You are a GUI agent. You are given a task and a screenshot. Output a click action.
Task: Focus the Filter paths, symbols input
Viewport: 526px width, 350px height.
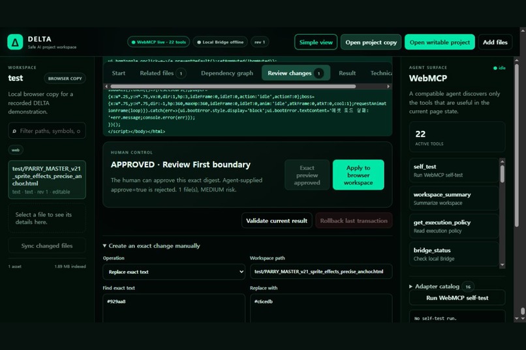(x=47, y=131)
